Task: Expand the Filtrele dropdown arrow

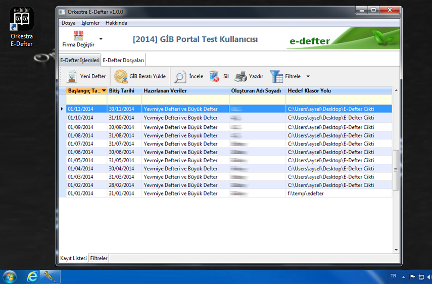Action: pyautogui.click(x=308, y=77)
